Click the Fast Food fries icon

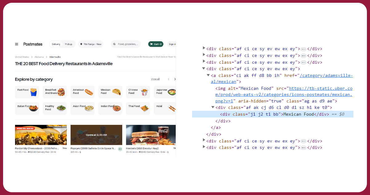pyautogui.click(x=33, y=92)
